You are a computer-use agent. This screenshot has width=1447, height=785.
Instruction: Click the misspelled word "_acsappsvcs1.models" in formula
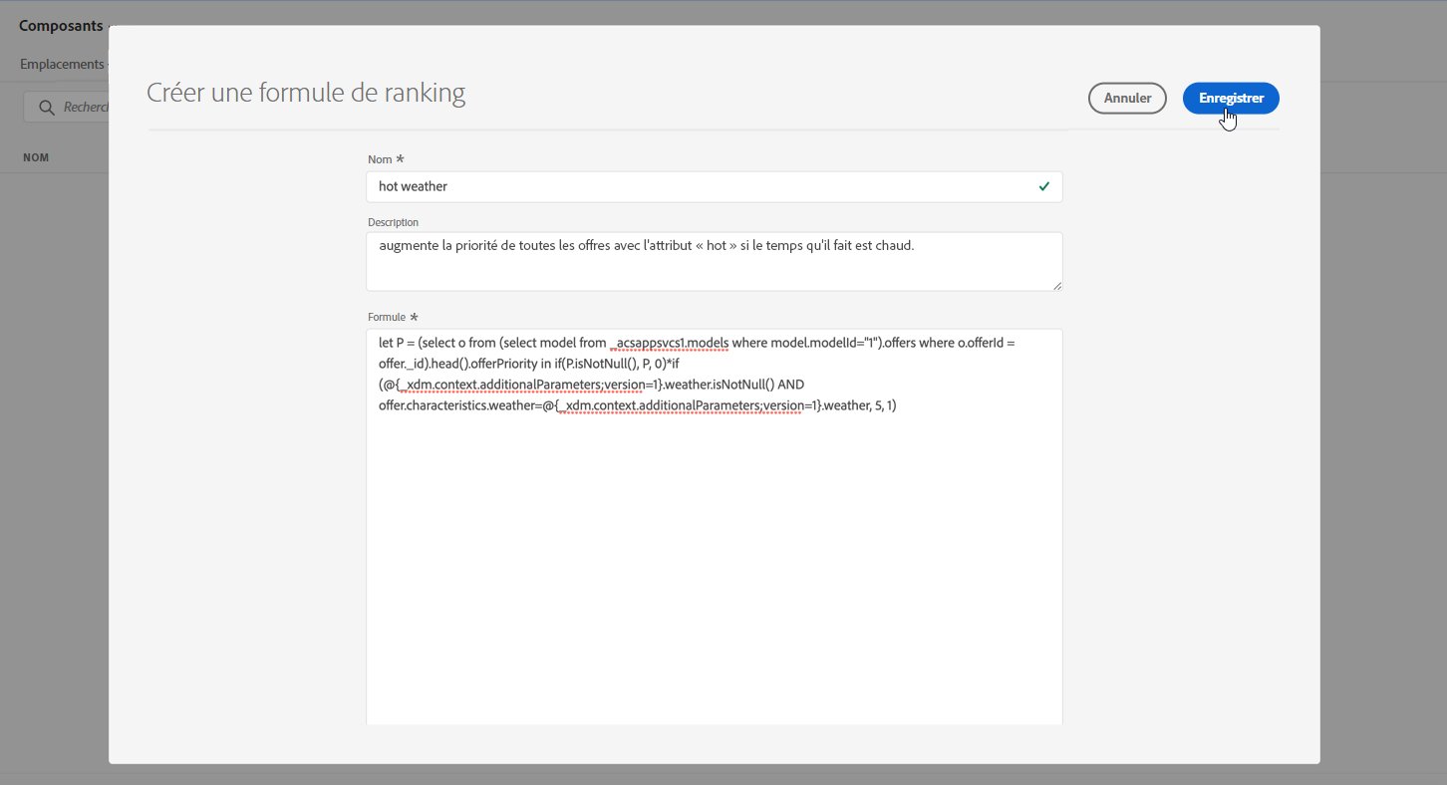tap(670, 343)
